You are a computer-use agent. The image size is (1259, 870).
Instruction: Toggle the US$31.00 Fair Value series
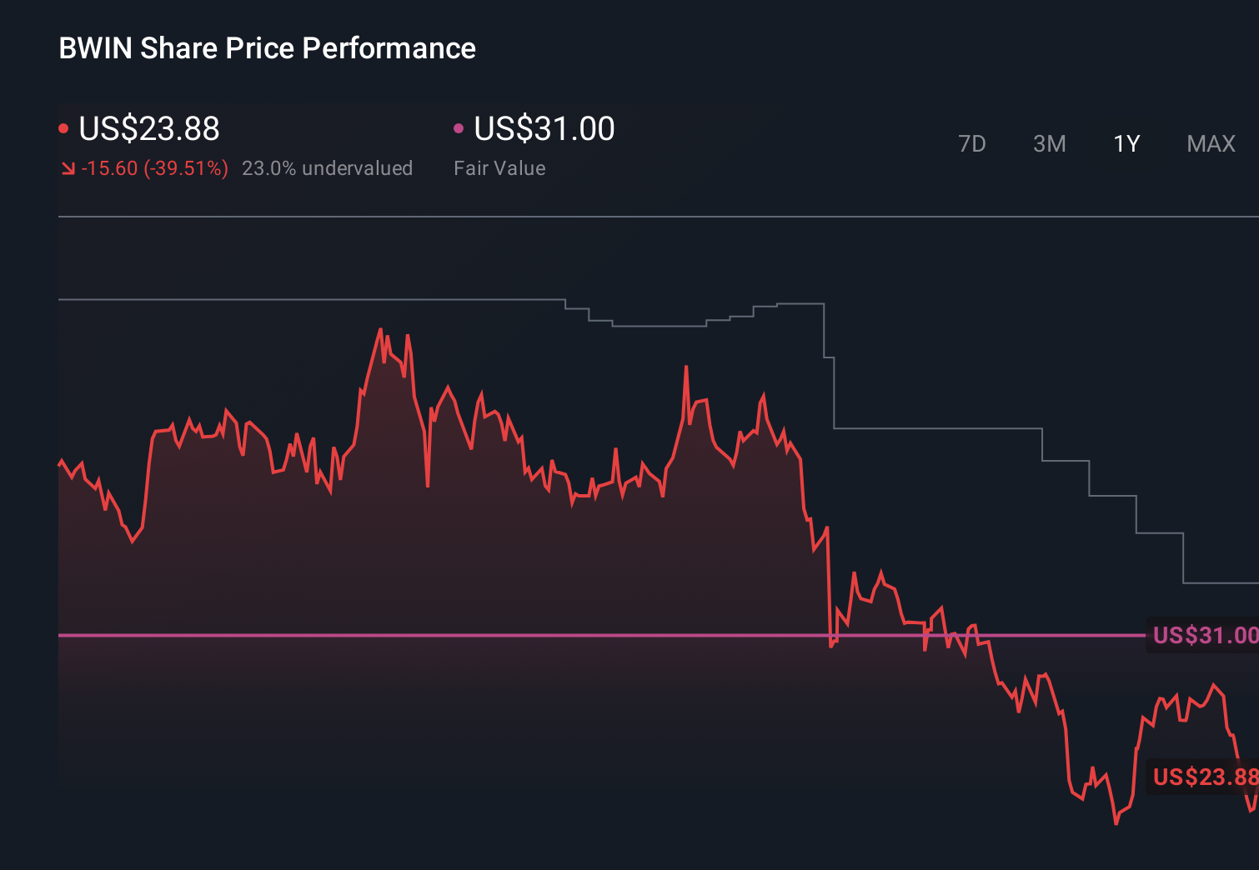click(543, 129)
